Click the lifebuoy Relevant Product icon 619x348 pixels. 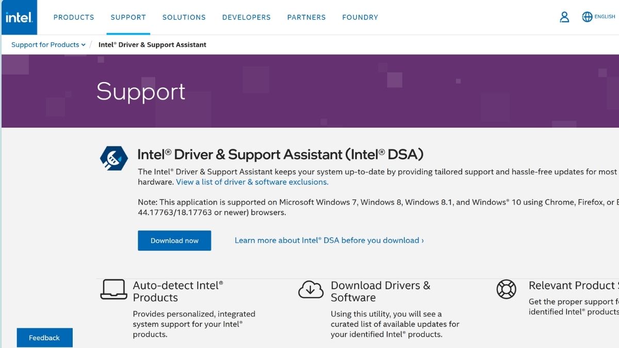tap(506, 289)
